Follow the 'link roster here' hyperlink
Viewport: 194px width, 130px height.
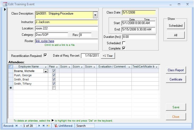(x=45, y=41)
